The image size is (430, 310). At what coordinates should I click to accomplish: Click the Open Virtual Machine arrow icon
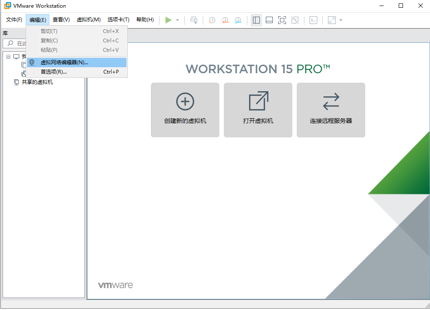pos(259,101)
